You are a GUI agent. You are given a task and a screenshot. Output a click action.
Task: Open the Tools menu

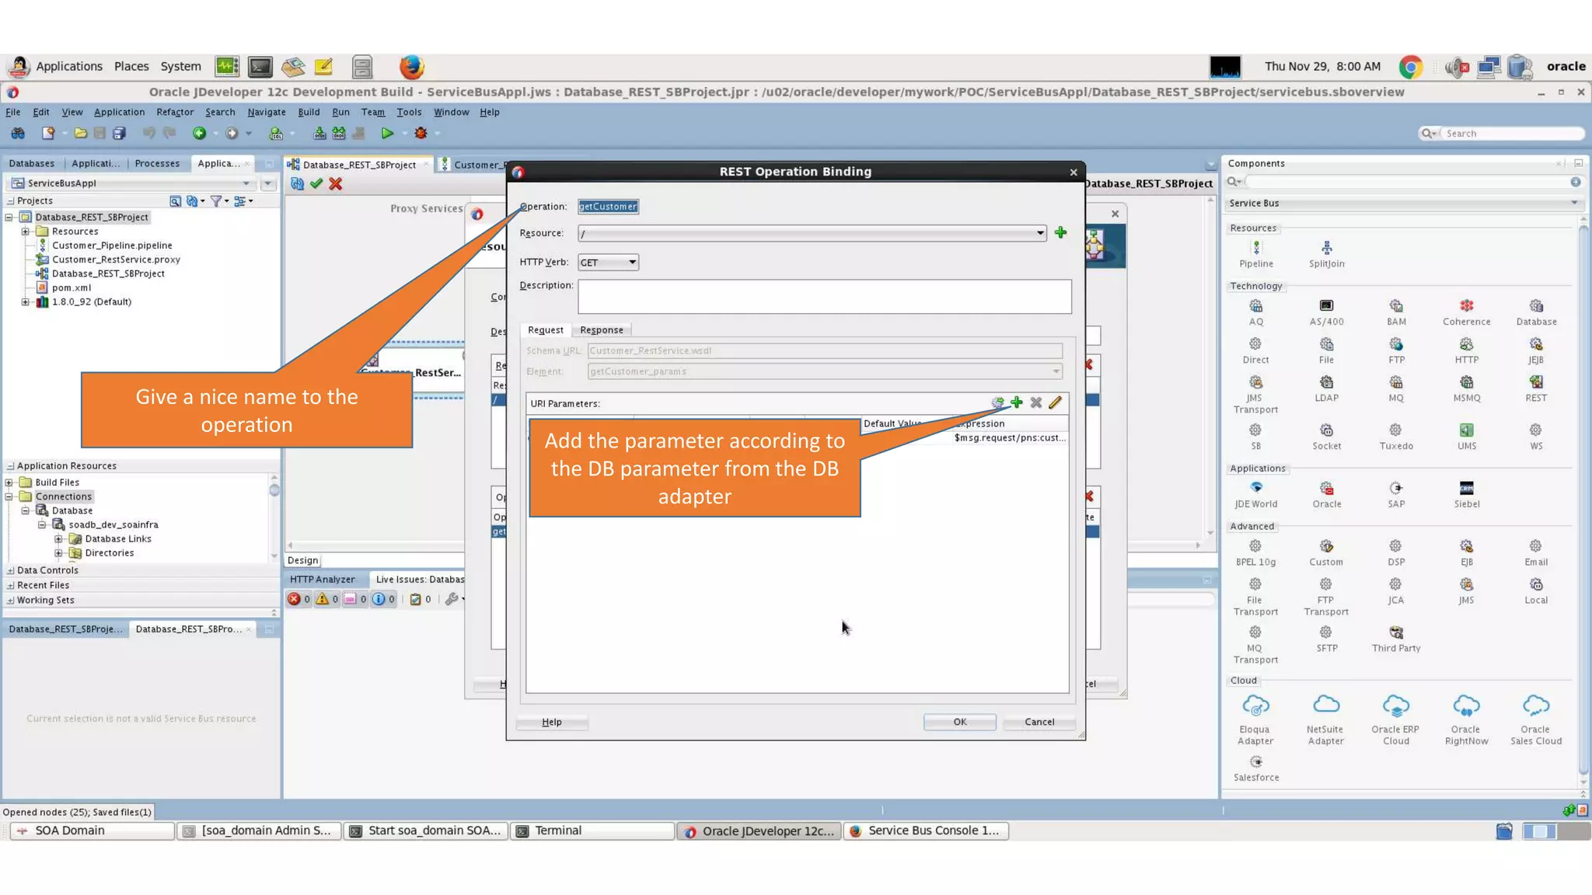pos(409,112)
